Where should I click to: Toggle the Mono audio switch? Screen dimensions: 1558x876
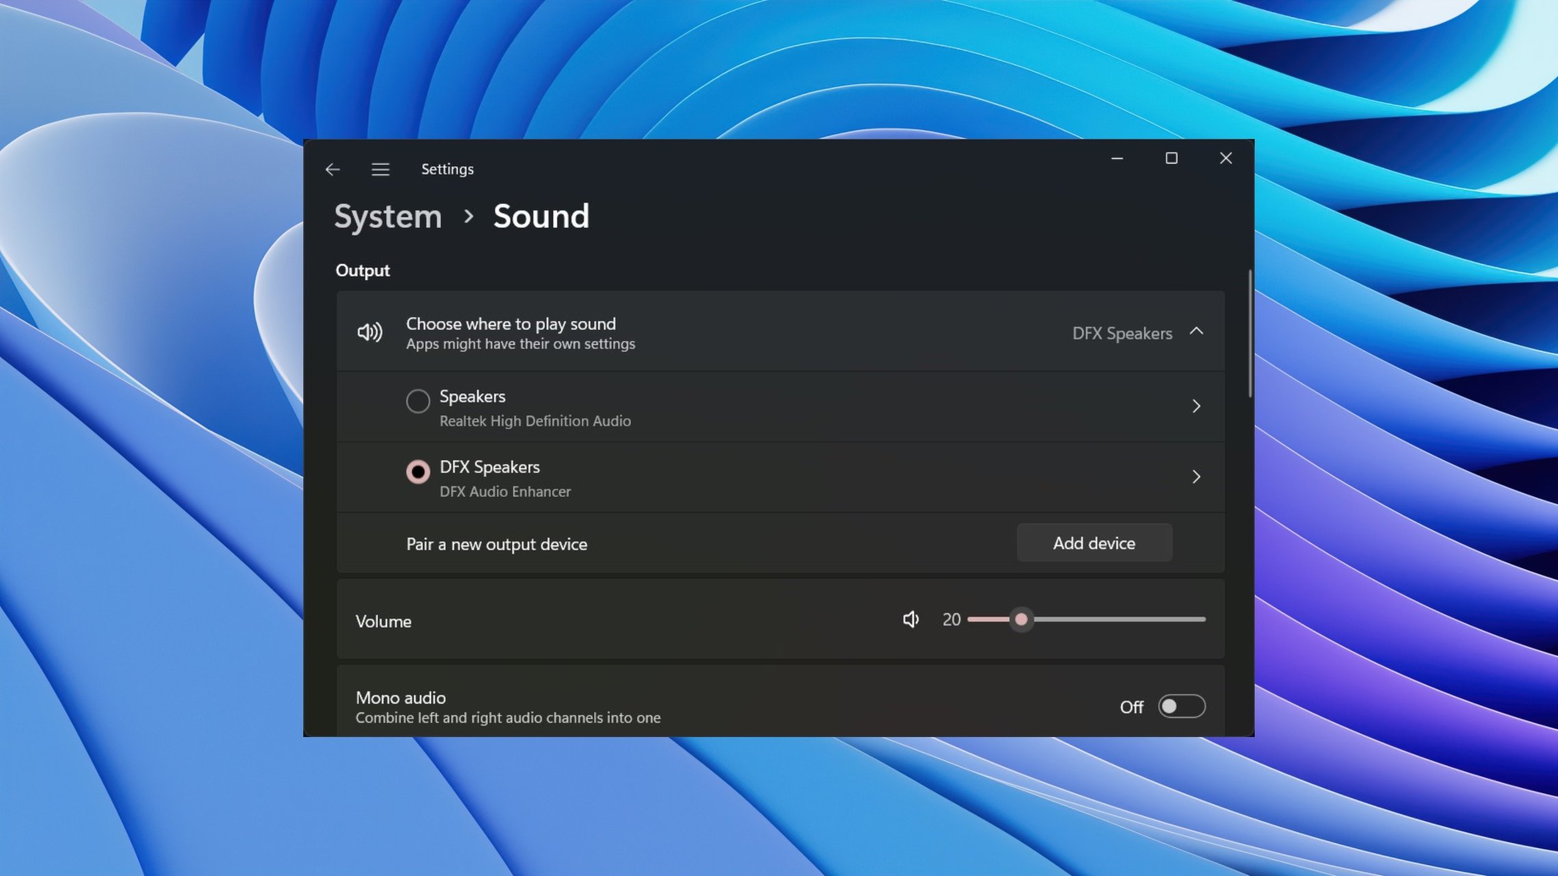1182,706
